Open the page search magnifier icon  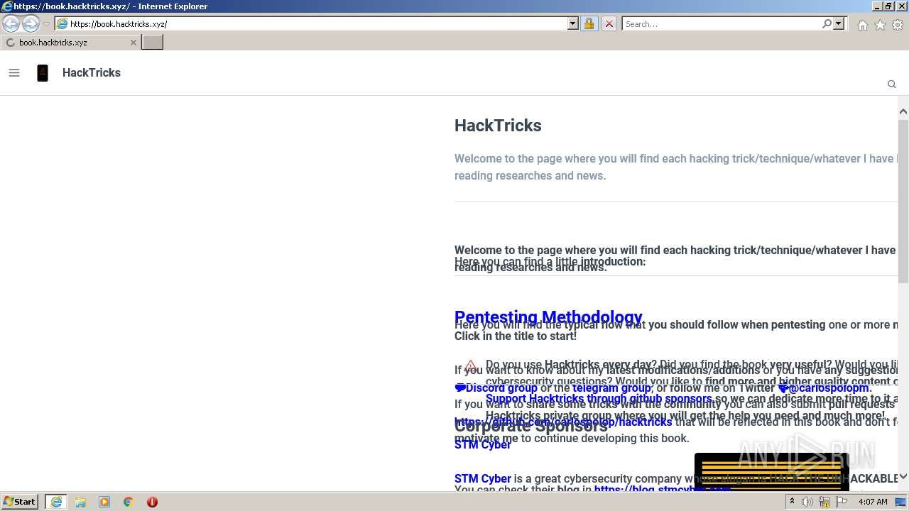point(892,84)
